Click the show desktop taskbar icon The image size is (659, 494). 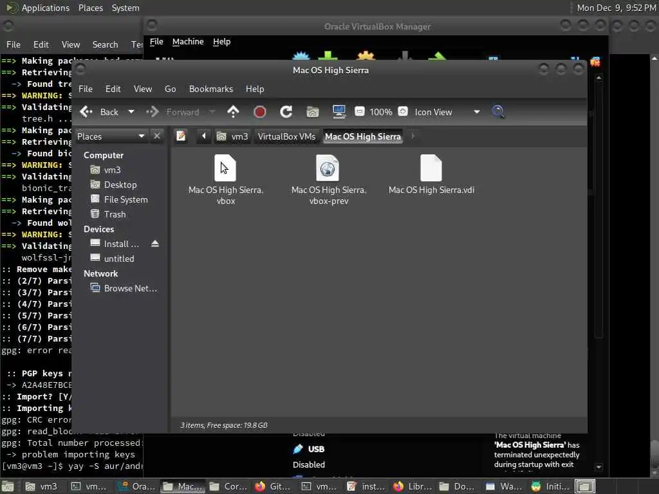click(x=8, y=486)
